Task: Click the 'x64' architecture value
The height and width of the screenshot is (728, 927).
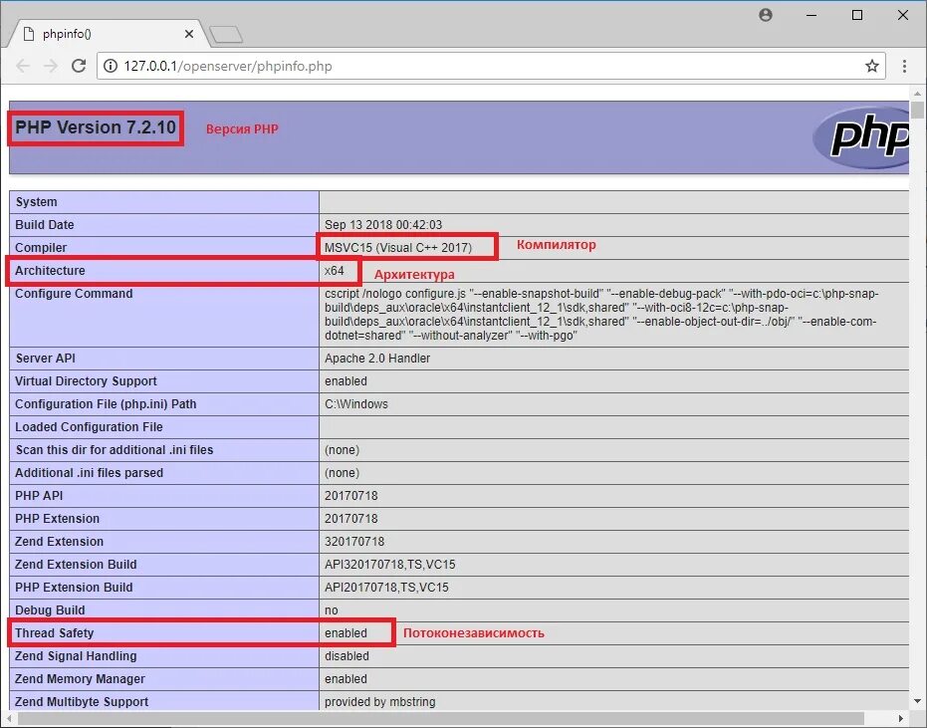Action: (334, 270)
